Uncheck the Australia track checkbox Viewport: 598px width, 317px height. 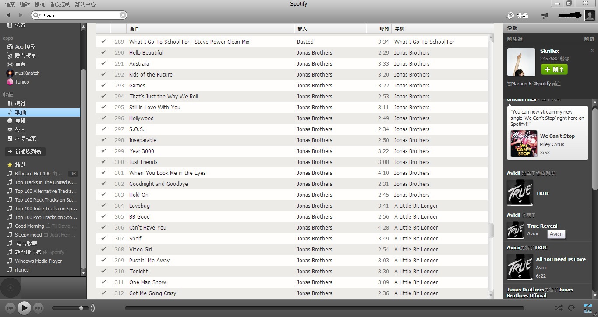[x=104, y=63]
